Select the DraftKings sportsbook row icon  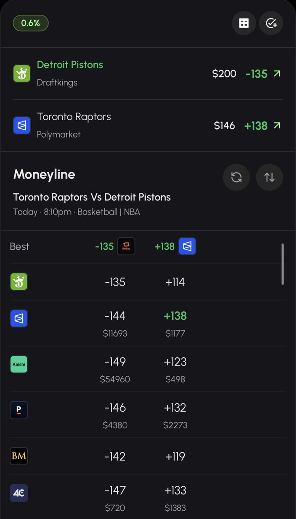point(19,282)
